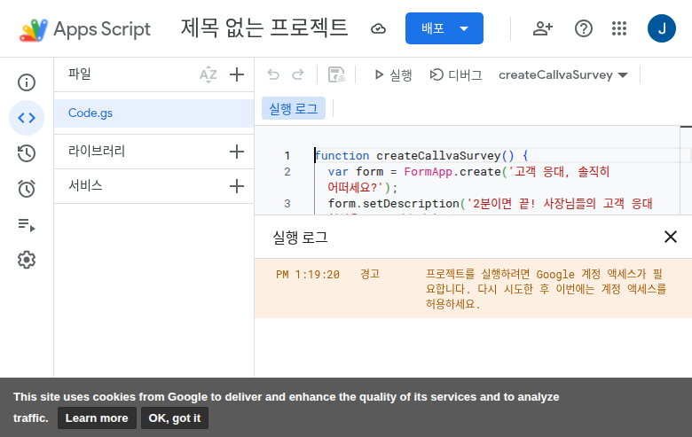Click the 실행 run button
The height and width of the screenshot is (437, 692).
click(391, 75)
